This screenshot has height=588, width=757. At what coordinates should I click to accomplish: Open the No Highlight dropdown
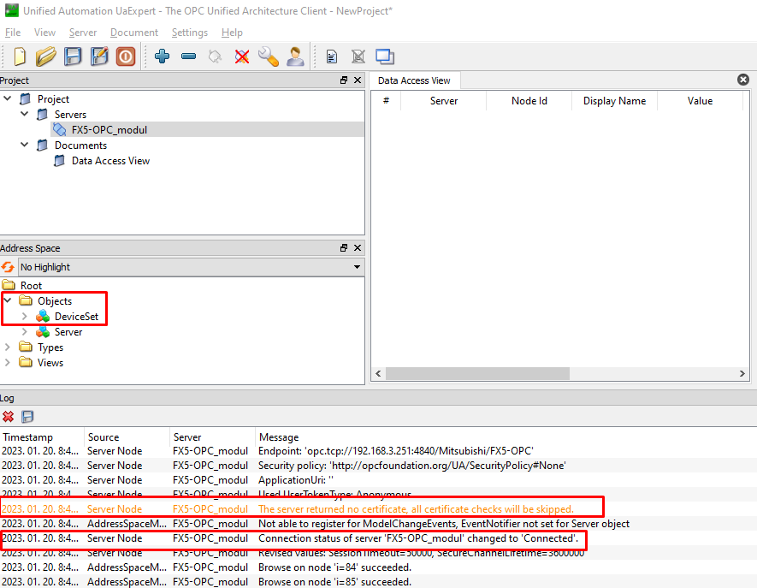[x=192, y=267]
